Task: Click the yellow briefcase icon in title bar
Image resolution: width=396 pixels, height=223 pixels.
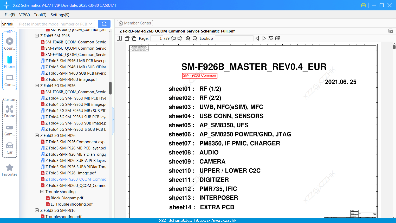Action: click(x=363, y=5)
